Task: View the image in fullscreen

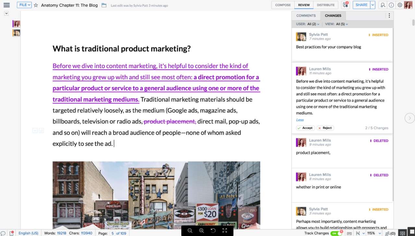Action: click(x=225, y=230)
